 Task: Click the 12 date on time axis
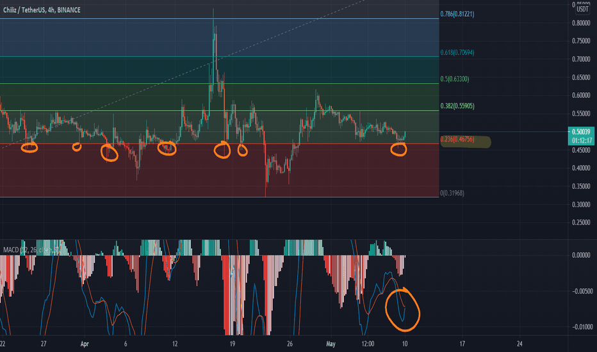pos(175,344)
